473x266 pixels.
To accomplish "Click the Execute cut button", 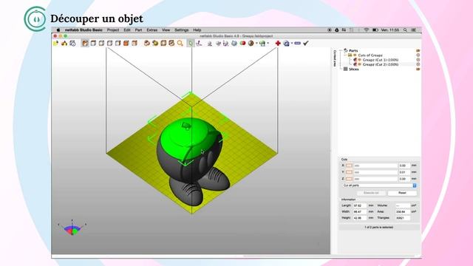I will pos(371,193).
